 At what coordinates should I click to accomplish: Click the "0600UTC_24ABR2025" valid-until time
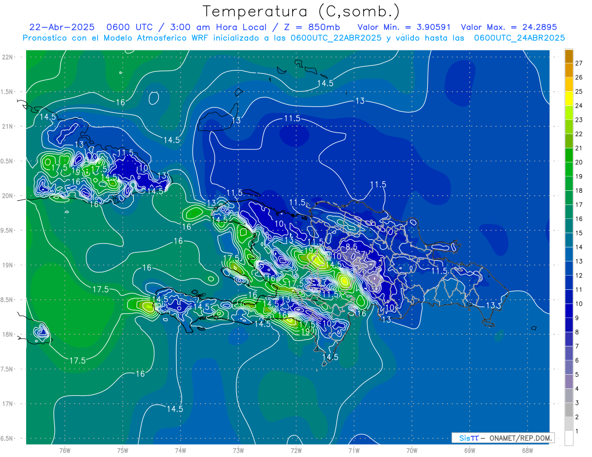[519, 38]
